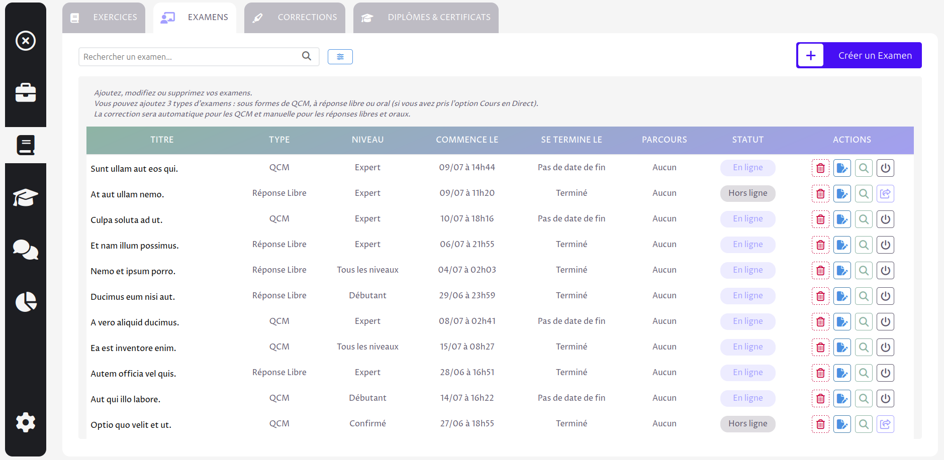Toggle online status of "Aut qui illo labore."
Viewport: 944px width, 460px height.
click(x=885, y=398)
